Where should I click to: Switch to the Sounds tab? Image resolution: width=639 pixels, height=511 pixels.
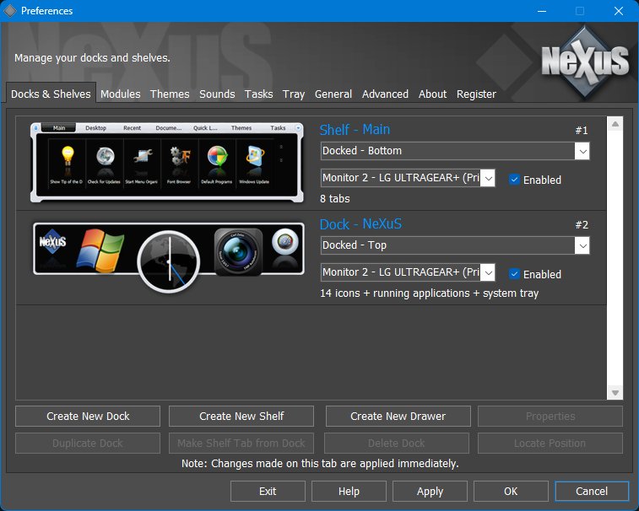coord(217,94)
